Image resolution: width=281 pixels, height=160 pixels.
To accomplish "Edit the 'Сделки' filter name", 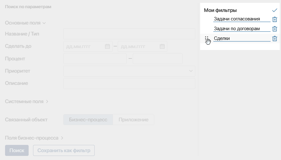I will [x=242, y=38].
